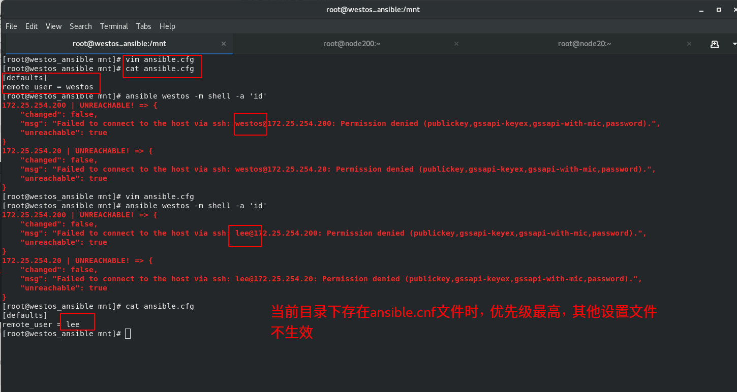The width and height of the screenshot is (737, 392).
Task: Click the highlighted cat ansible.cfg command
Action: 162,69
